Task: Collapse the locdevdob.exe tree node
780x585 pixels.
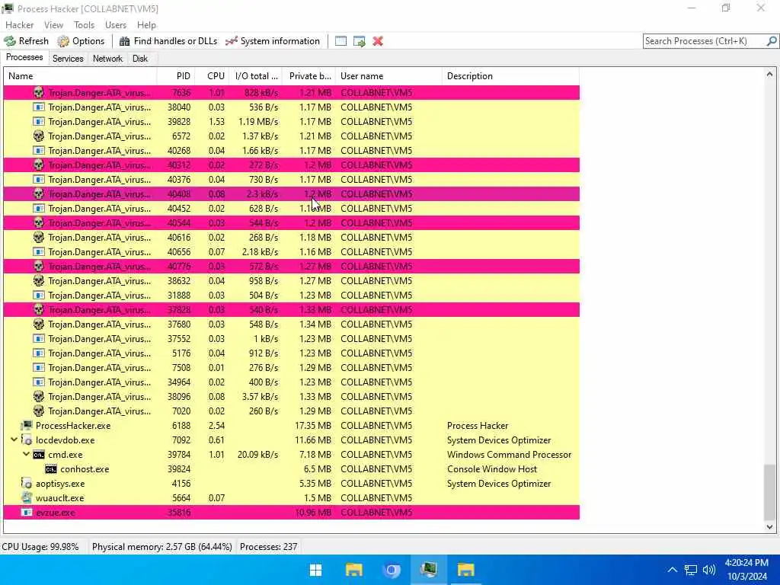Action: pyautogui.click(x=14, y=440)
